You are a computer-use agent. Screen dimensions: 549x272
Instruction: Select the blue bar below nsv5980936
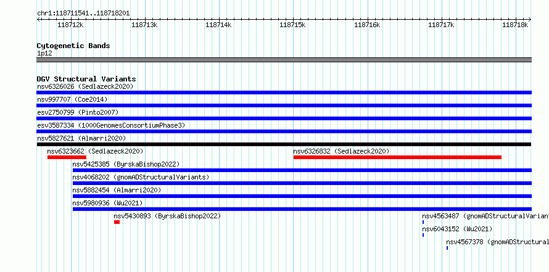(302, 209)
